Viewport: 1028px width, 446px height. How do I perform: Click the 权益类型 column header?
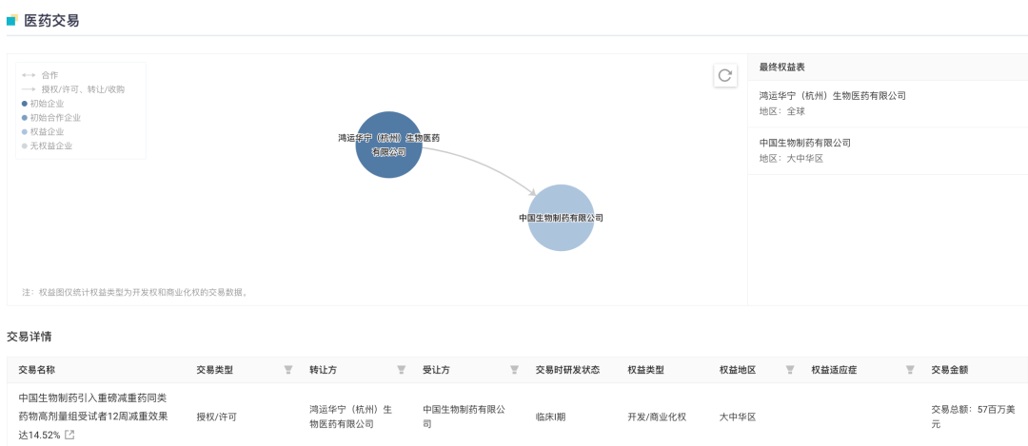pyautogui.click(x=645, y=370)
